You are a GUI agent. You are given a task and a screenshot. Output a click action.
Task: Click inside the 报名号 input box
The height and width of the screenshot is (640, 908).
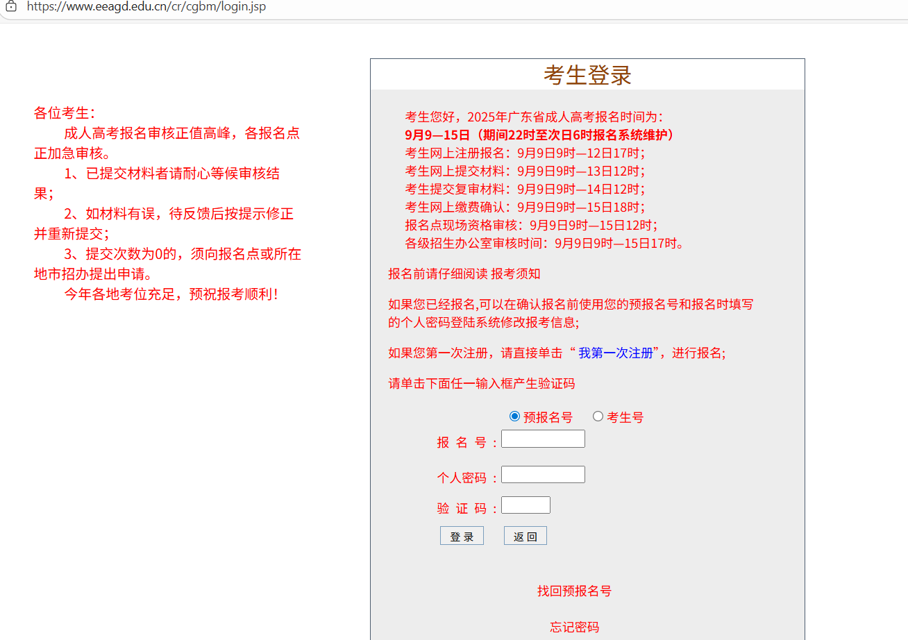pyautogui.click(x=542, y=439)
